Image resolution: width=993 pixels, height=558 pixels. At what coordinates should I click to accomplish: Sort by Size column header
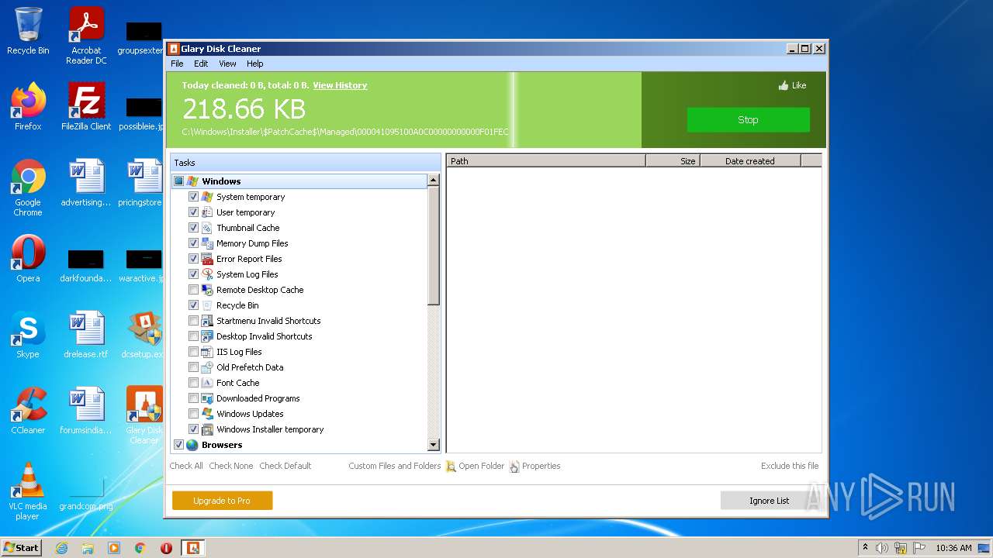pyautogui.click(x=673, y=161)
